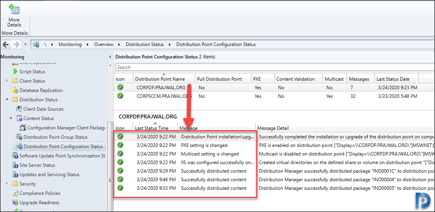This screenshot has height=212, width=435.
Task: Open the navigation history dropdown arrow
Action: click(x=25, y=45)
